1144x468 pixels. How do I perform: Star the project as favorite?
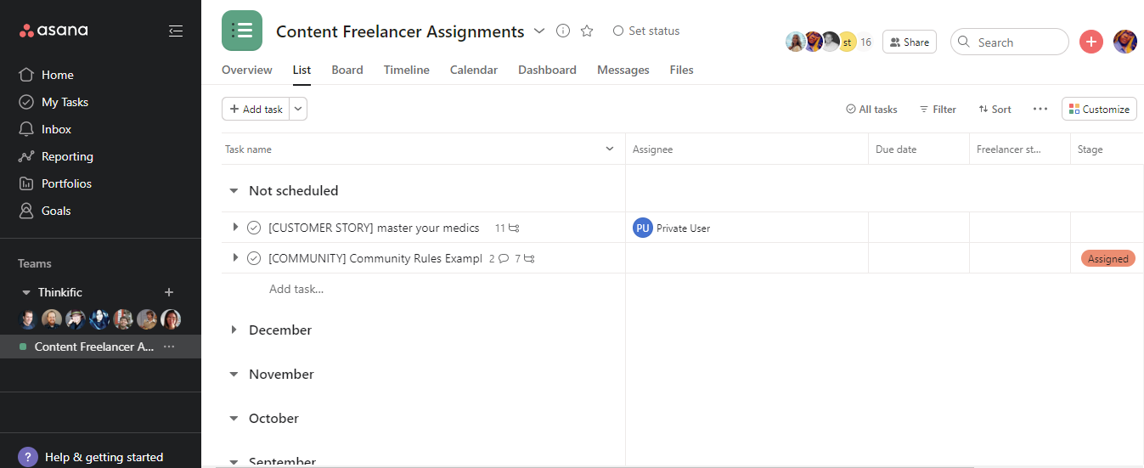tap(586, 31)
